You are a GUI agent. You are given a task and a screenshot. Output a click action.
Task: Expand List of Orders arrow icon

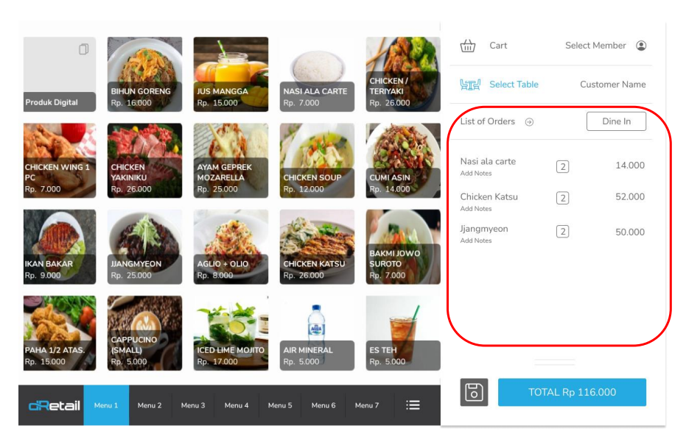tap(529, 122)
